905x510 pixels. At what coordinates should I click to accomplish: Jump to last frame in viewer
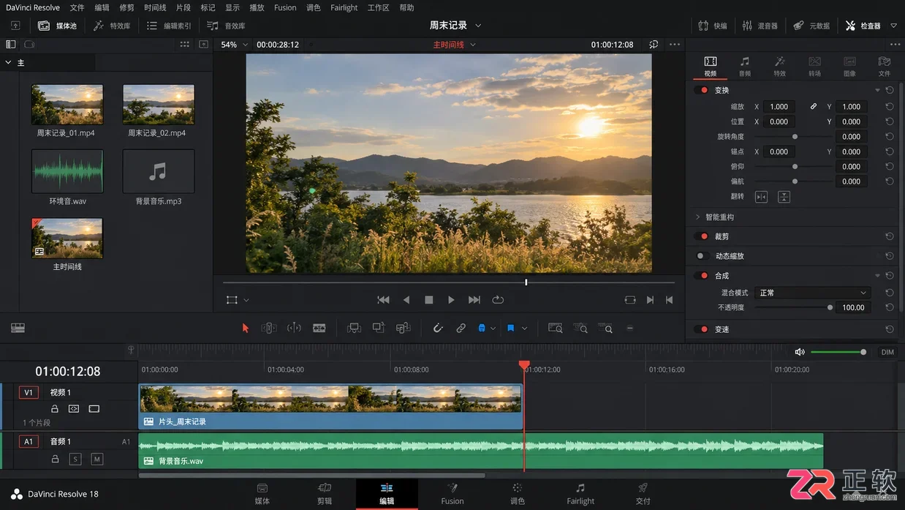474,300
